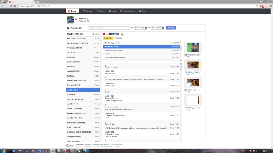Click the browser home button
The image size is (273, 153).
(x=15, y=6)
